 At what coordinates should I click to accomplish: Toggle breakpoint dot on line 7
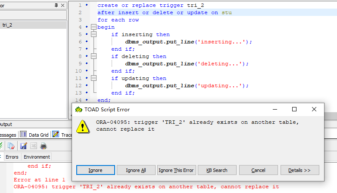87,49
